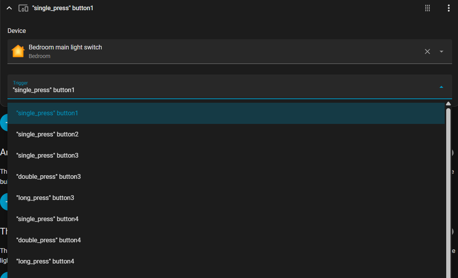Image resolution: width=458 pixels, height=278 pixels.
Task: Choose "long_press" button4 trigger
Action: pos(45,262)
